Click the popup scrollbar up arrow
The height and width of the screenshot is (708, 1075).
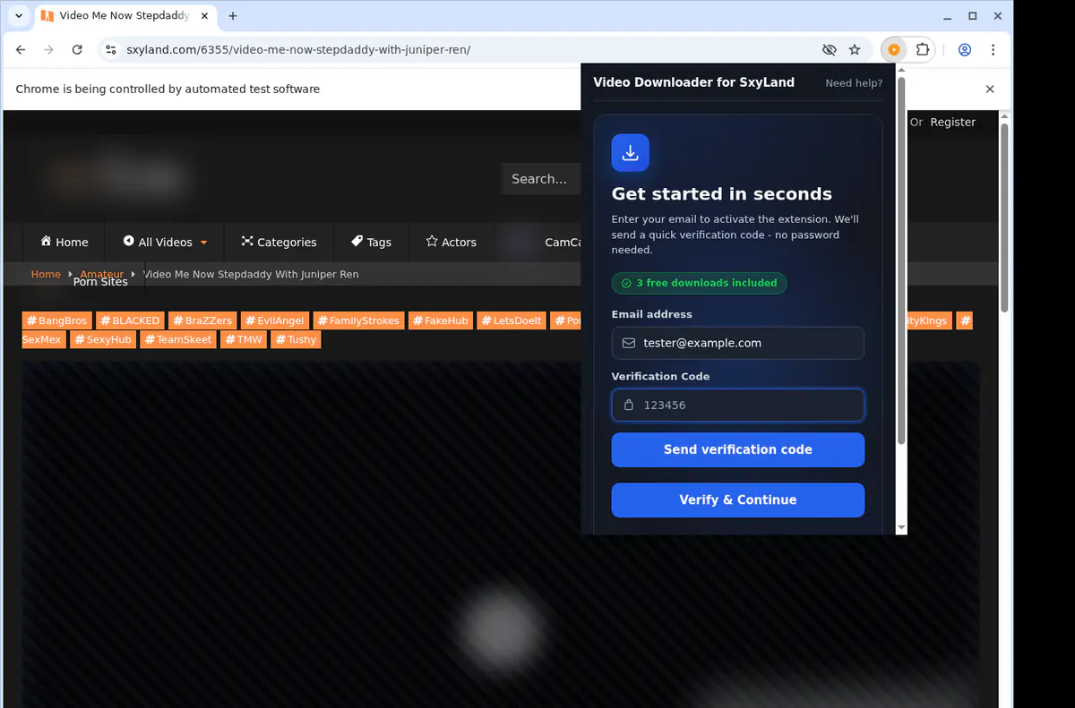tap(901, 70)
